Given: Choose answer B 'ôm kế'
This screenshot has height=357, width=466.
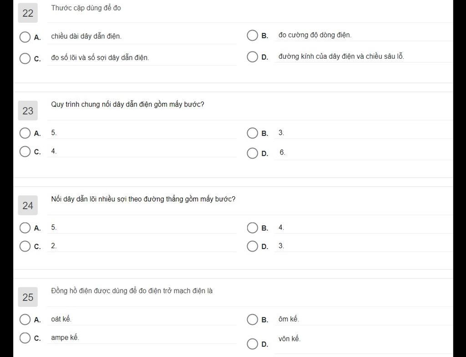Looking at the screenshot, I should [253, 320].
